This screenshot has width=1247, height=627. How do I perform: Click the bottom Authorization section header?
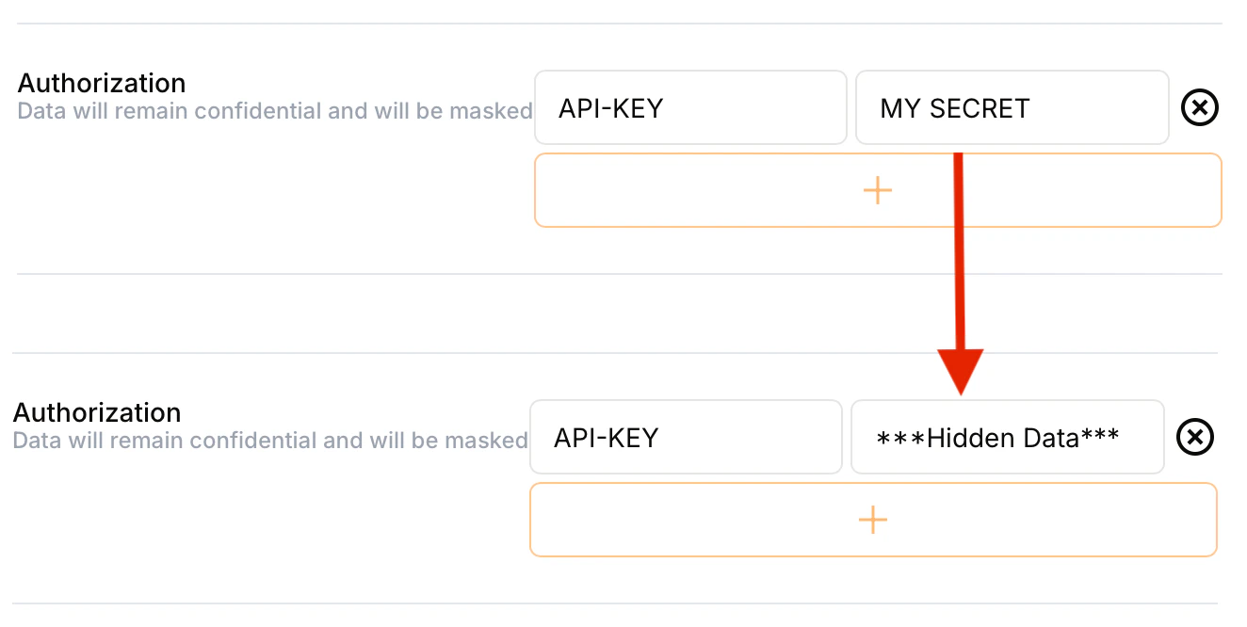click(x=96, y=412)
